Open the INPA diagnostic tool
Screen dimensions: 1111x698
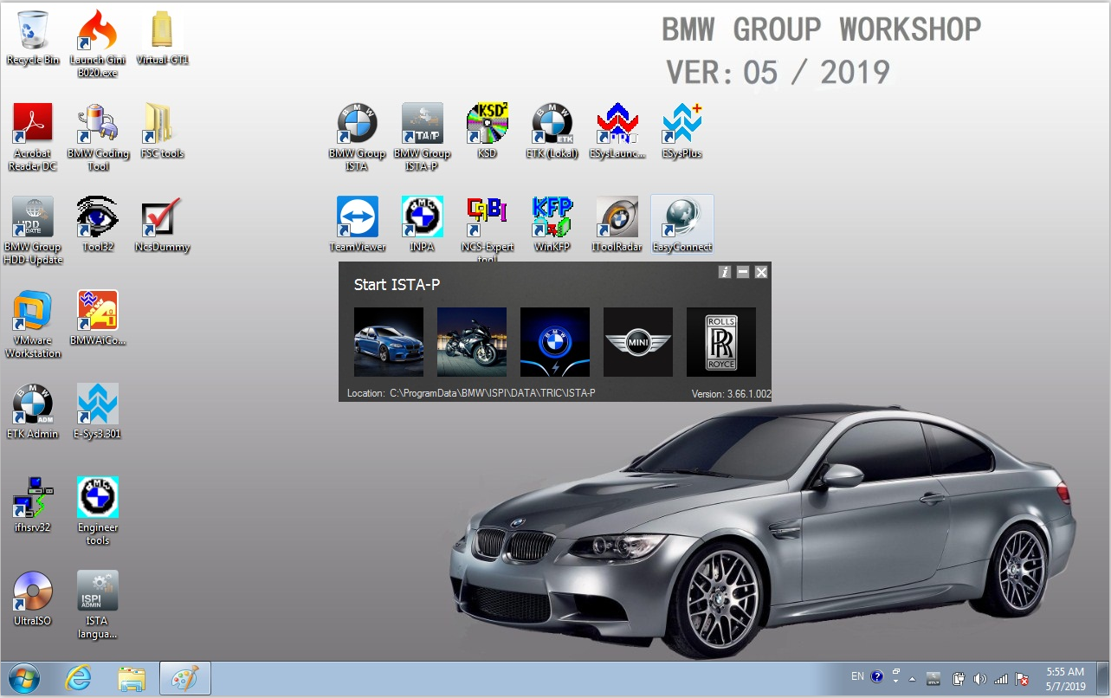(422, 217)
